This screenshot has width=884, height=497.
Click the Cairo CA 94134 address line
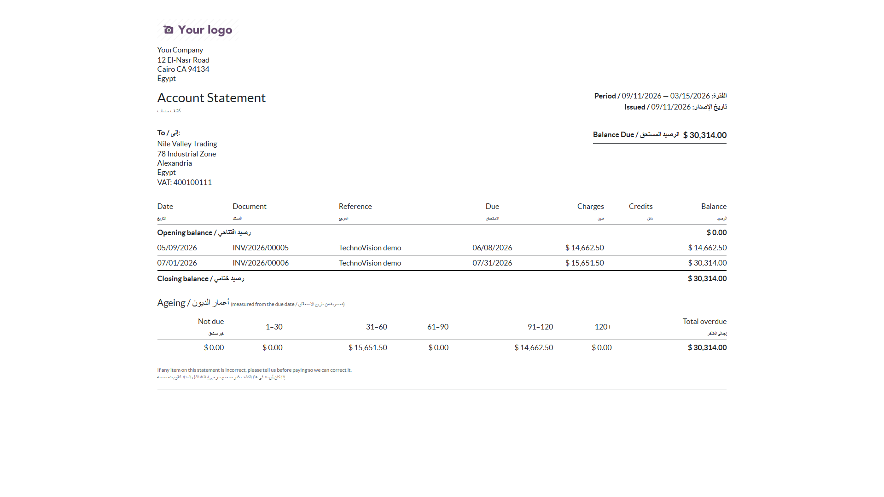coord(183,69)
